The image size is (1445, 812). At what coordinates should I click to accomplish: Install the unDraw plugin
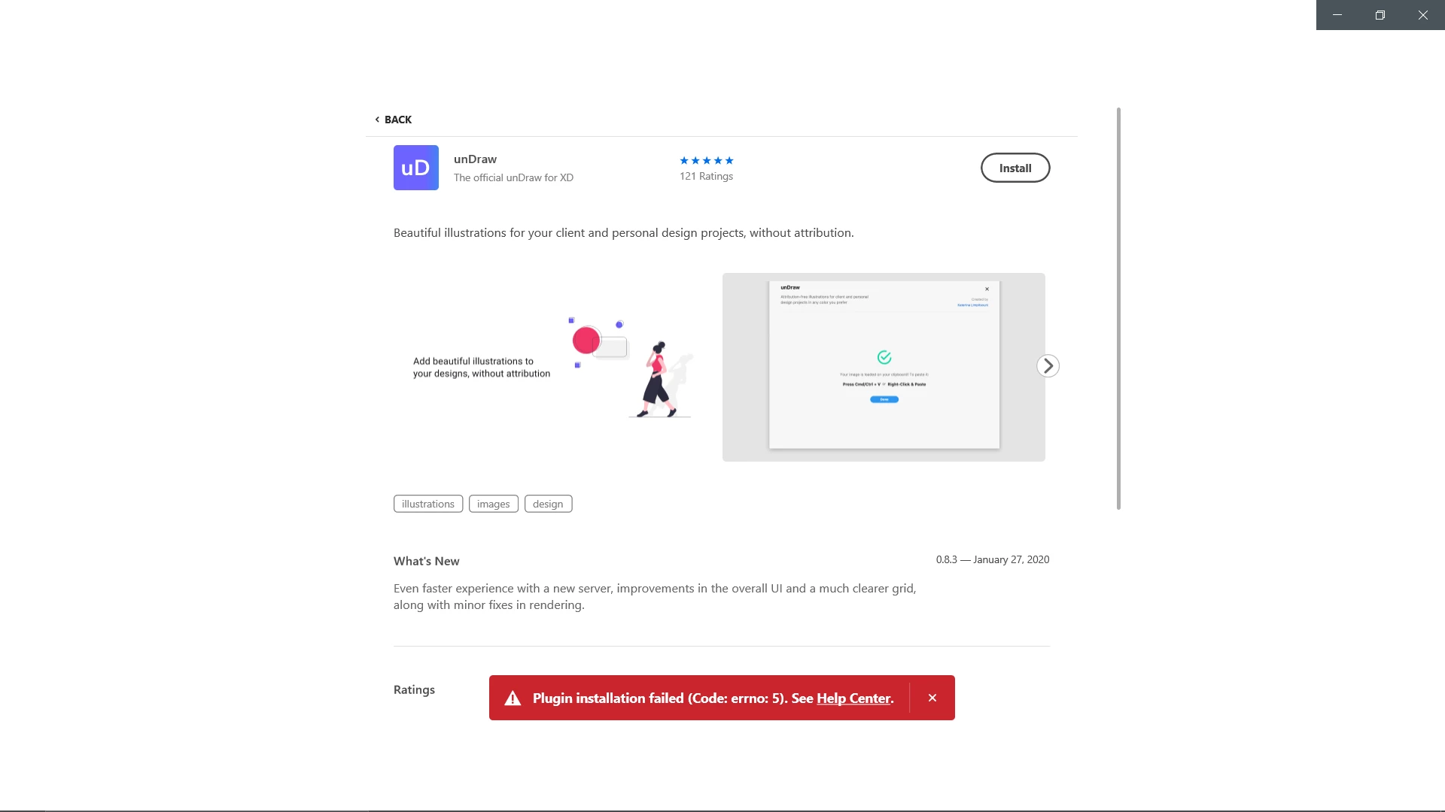click(x=1015, y=168)
